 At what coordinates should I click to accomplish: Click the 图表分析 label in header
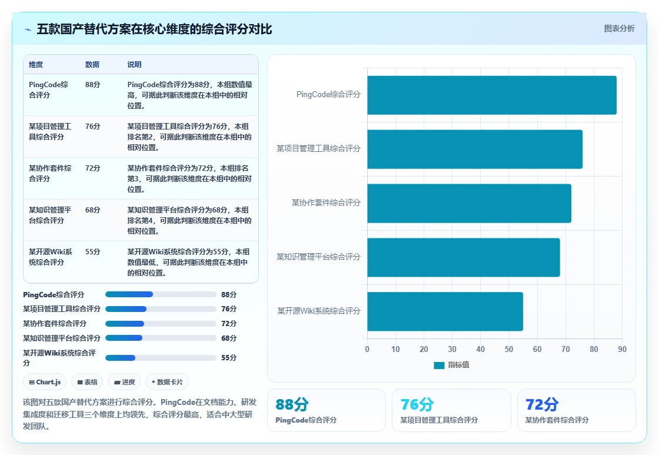click(x=619, y=29)
